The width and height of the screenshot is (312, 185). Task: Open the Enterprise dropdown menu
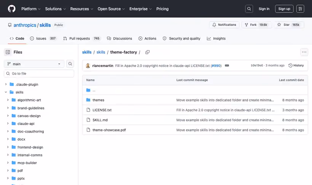click(140, 9)
